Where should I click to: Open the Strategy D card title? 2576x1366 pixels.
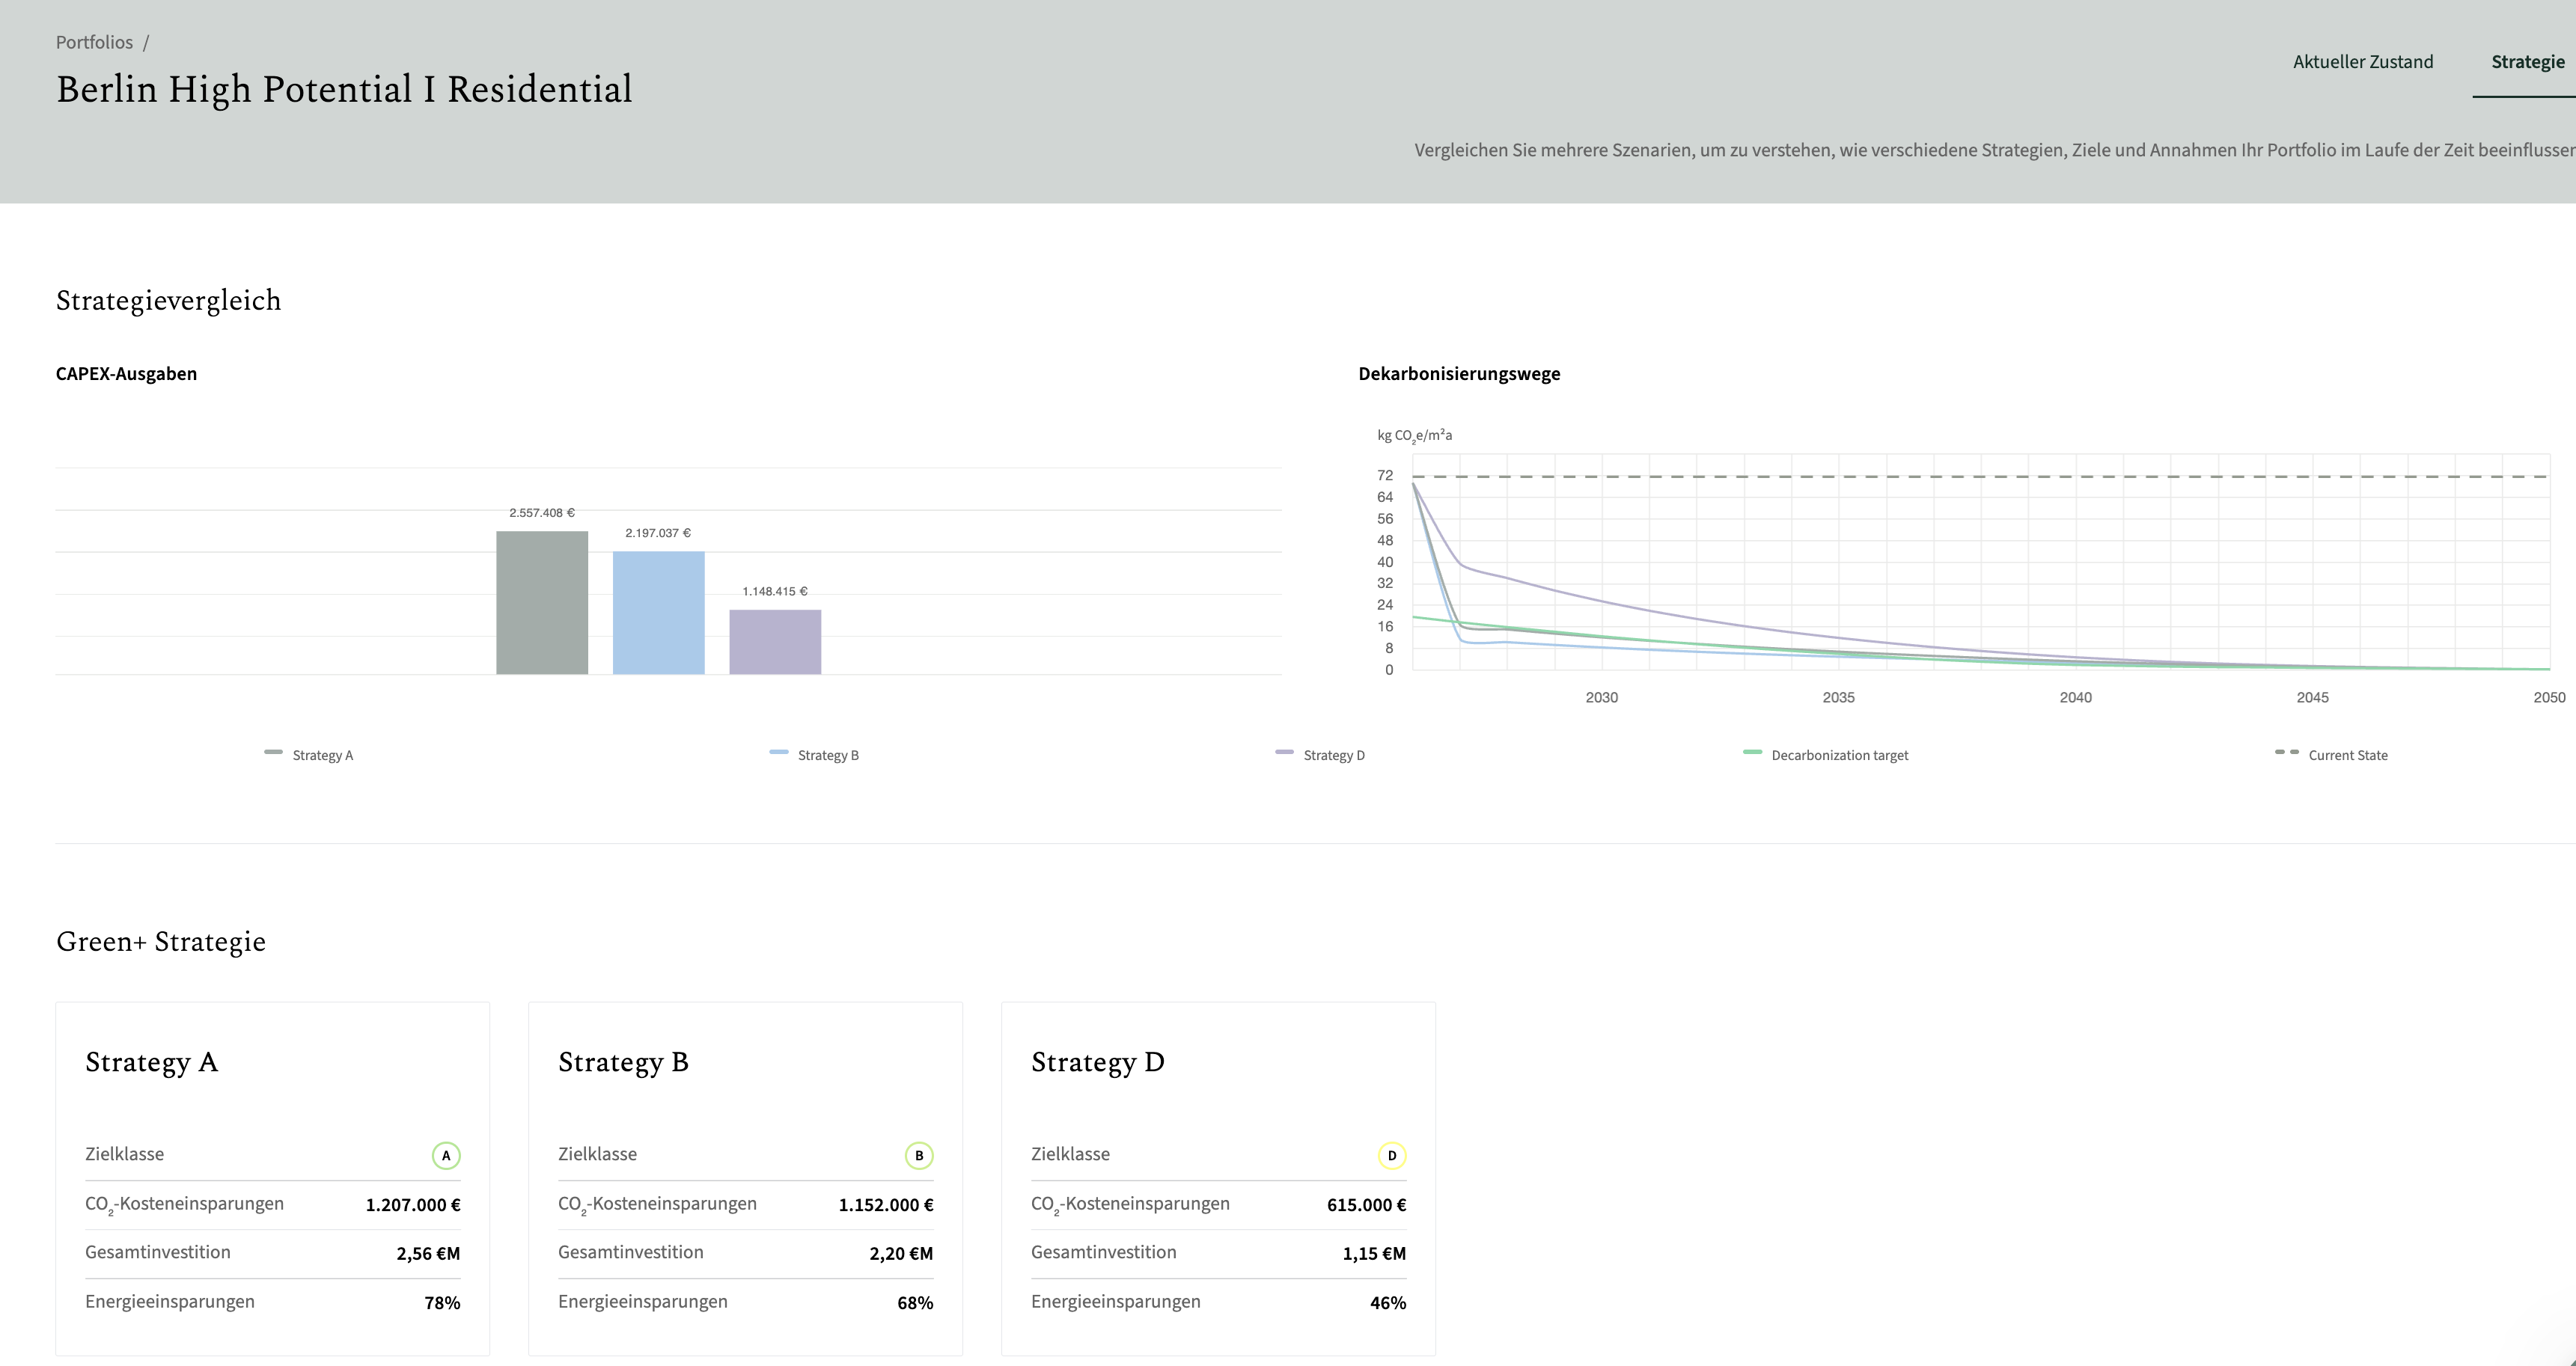(x=1098, y=1062)
